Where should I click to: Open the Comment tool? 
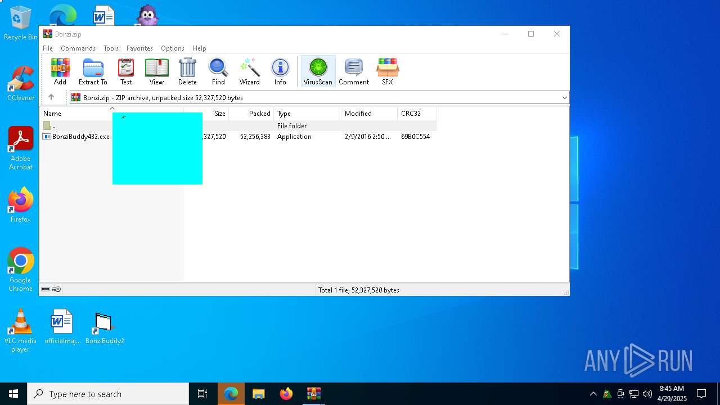tap(354, 71)
